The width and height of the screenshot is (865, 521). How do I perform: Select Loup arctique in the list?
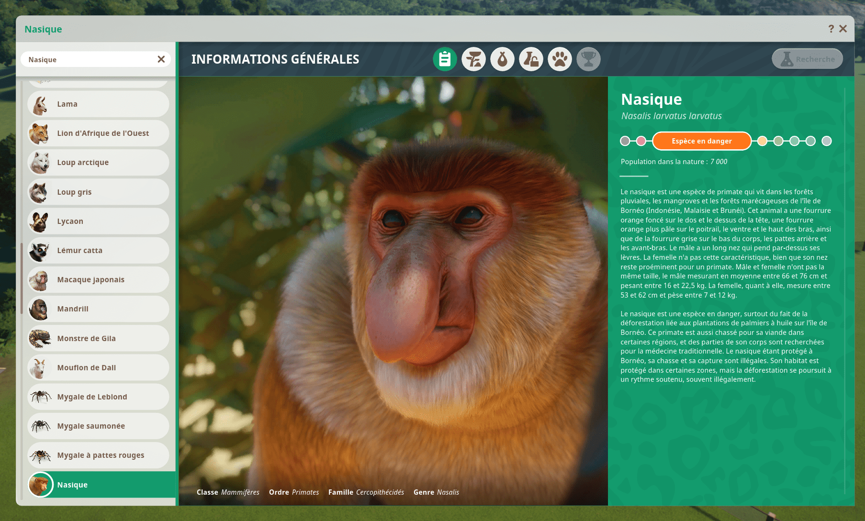click(x=98, y=163)
